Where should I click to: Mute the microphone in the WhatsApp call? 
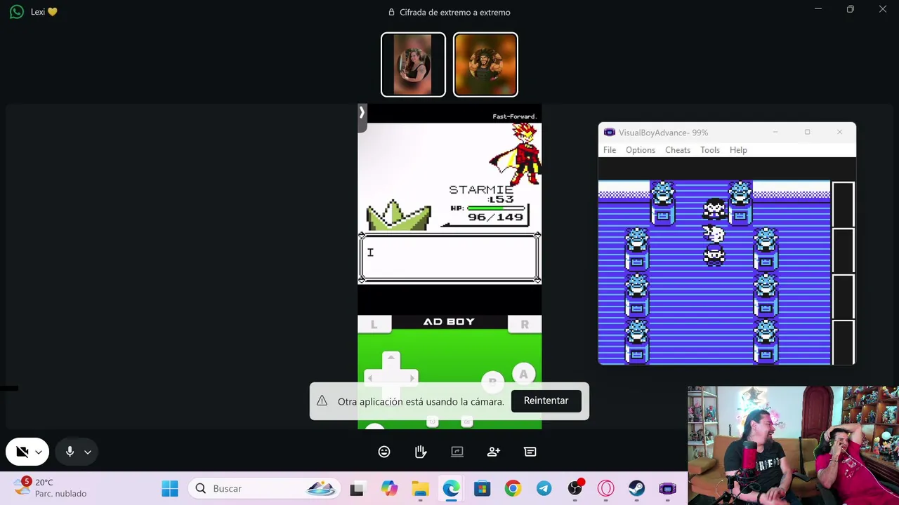coord(70,452)
